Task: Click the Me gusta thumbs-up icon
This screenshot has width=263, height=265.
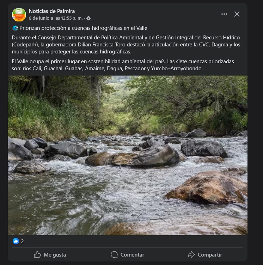Action: (x=37, y=254)
